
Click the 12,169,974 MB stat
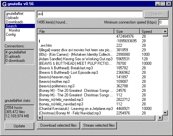click(x=17, y=116)
